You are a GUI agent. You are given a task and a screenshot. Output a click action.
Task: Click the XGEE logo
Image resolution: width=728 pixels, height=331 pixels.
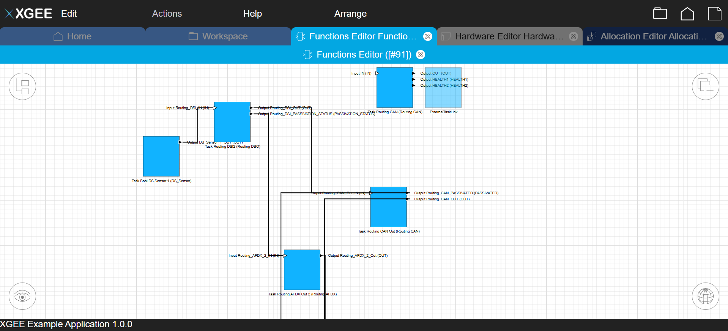pos(28,14)
